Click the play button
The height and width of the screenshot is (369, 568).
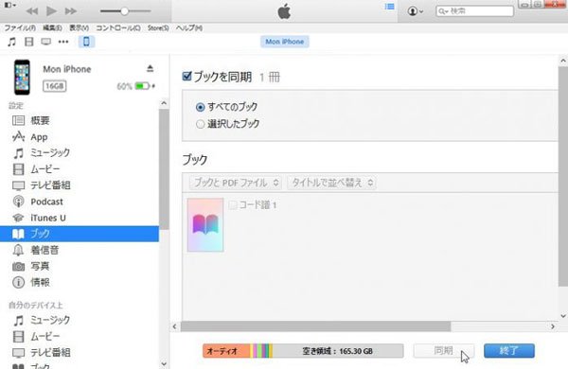pyautogui.click(x=51, y=10)
